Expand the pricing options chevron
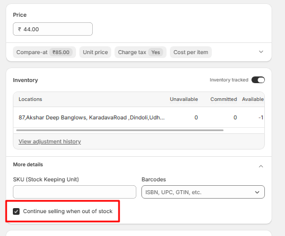The height and width of the screenshot is (236, 285). pos(261,52)
